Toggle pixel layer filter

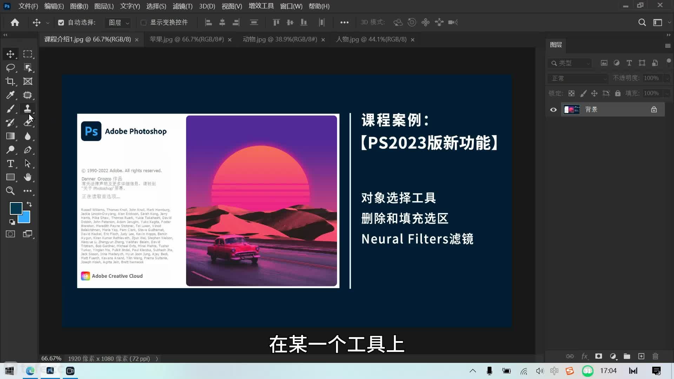click(x=604, y=63)
